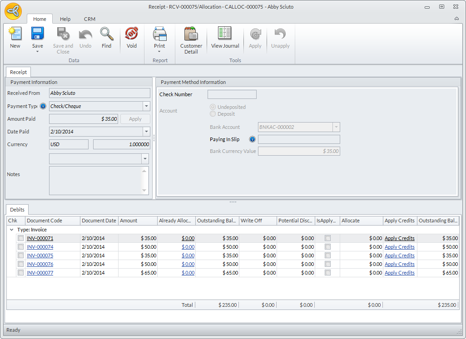Collapse the Type: Invoice group
This screenshot has height=339, width=466.
(11, 230)
